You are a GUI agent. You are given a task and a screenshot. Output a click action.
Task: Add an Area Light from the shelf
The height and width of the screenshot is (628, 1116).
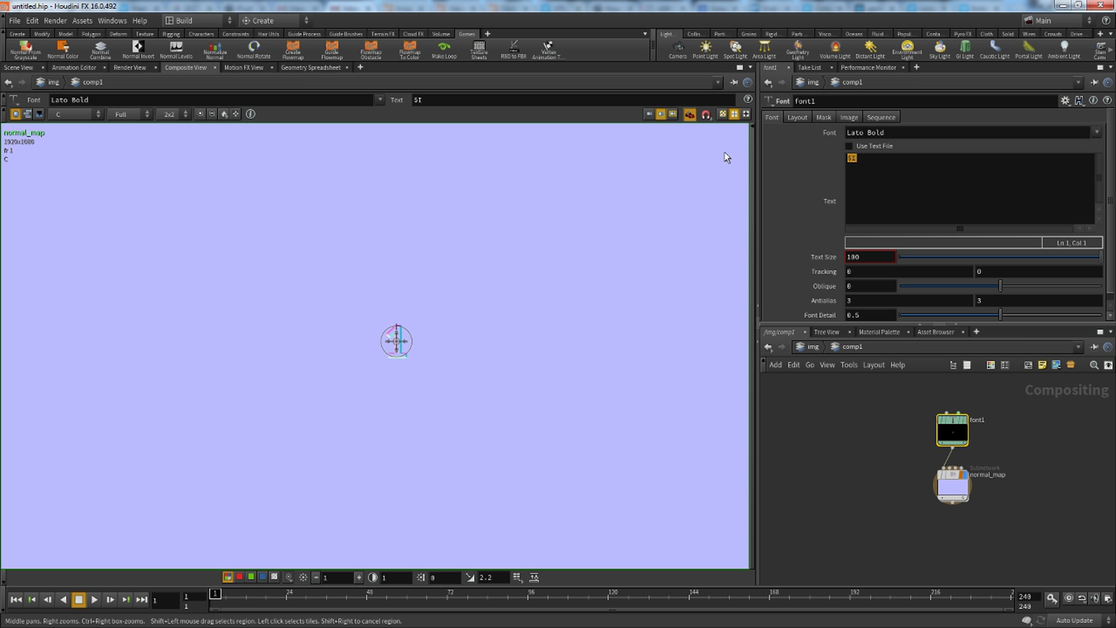click(x=764, y=50)
